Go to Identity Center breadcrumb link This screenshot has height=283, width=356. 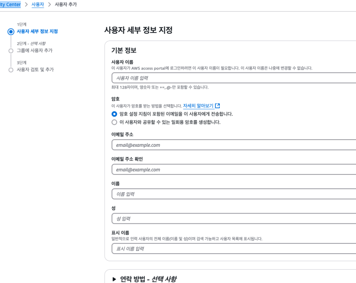tap(10, 4)
